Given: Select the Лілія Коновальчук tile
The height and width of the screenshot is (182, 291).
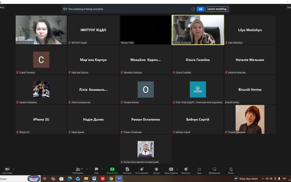Looking at the screenshot, I should pos(93,90).
